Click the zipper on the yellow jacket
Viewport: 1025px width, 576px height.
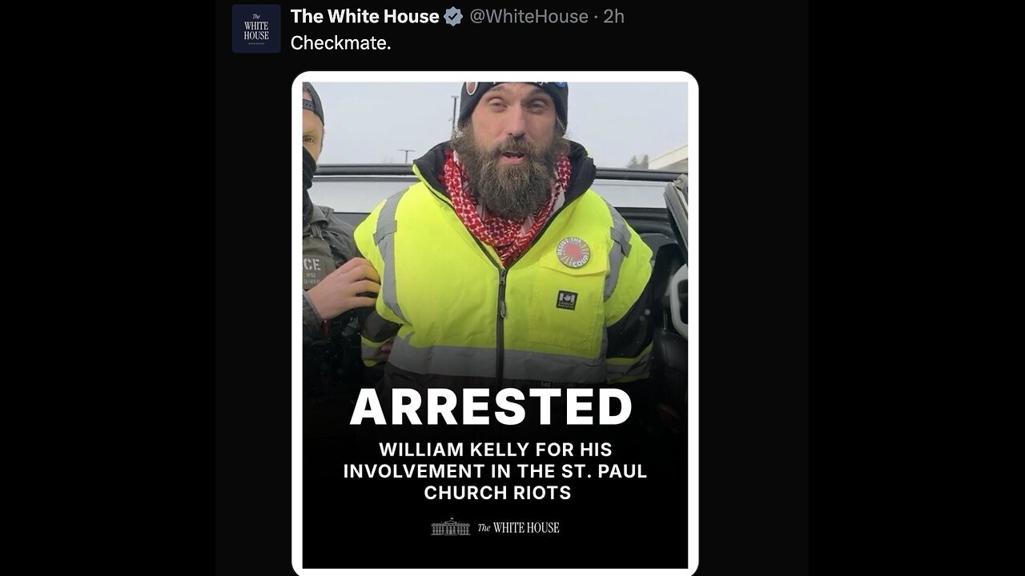[501, 320]
